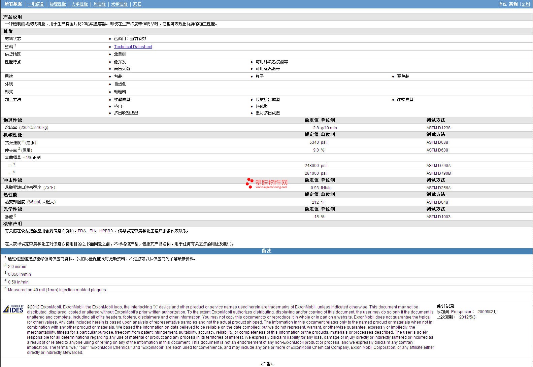This screenshot has height=367, width=533.
Task: Click the 注吹成型 processing method
Action: (x=405, y=100)
